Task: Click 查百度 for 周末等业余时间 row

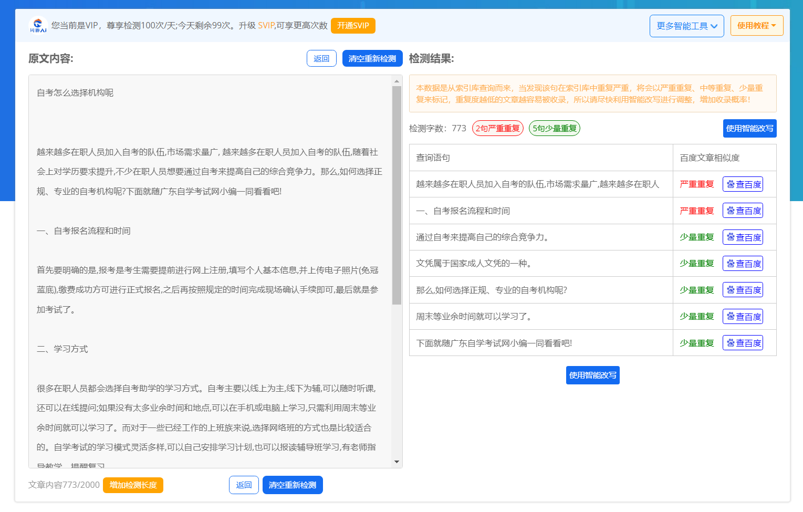Action: click(x=743, y=317)
